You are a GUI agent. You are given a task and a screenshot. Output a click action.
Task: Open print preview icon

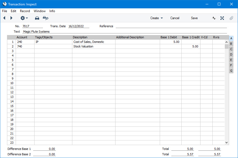tap(46, 18)
